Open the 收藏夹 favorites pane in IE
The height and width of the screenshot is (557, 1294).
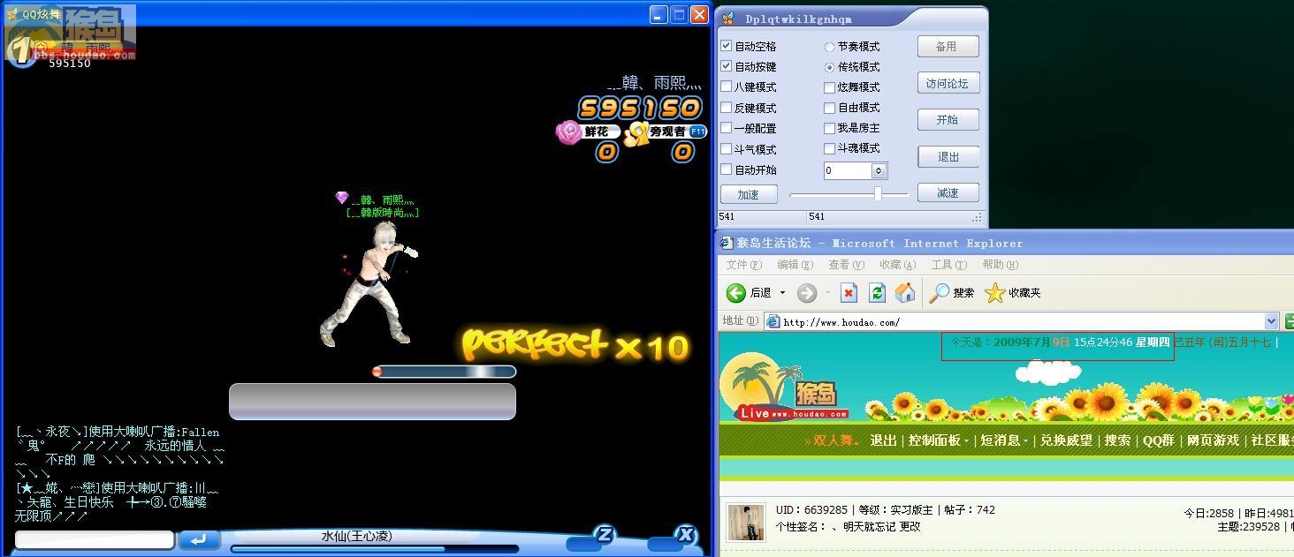point(1013,293)
